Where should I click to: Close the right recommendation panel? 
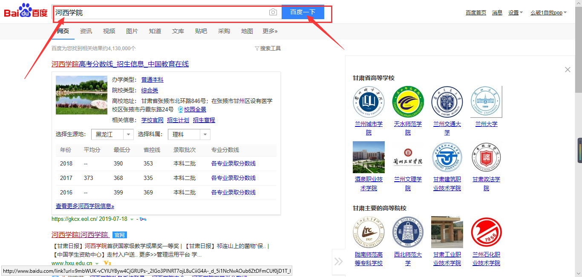pos(568,69)
